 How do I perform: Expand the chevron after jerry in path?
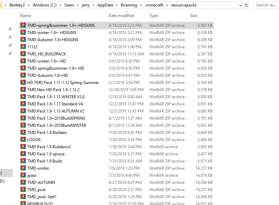(x=93, y=5)
